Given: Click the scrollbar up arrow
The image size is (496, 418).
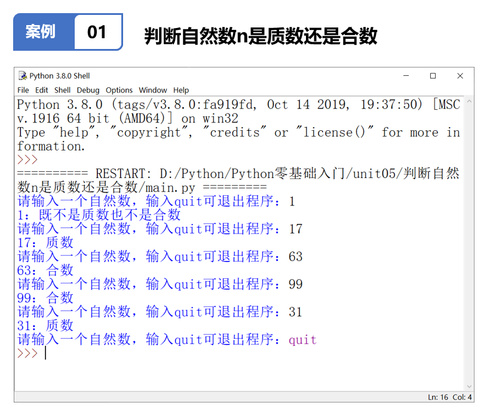Looking at the screenshot, I should click(x=470, y=102).
